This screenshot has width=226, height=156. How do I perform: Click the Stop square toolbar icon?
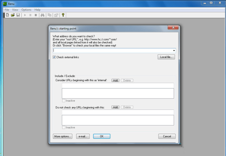[x=36, y=15]
